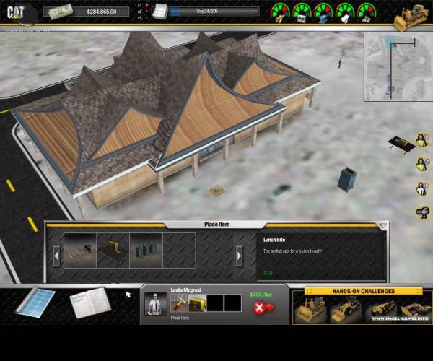Click the site minimap
Screen dimensions: 433x361
pos(398,67)
